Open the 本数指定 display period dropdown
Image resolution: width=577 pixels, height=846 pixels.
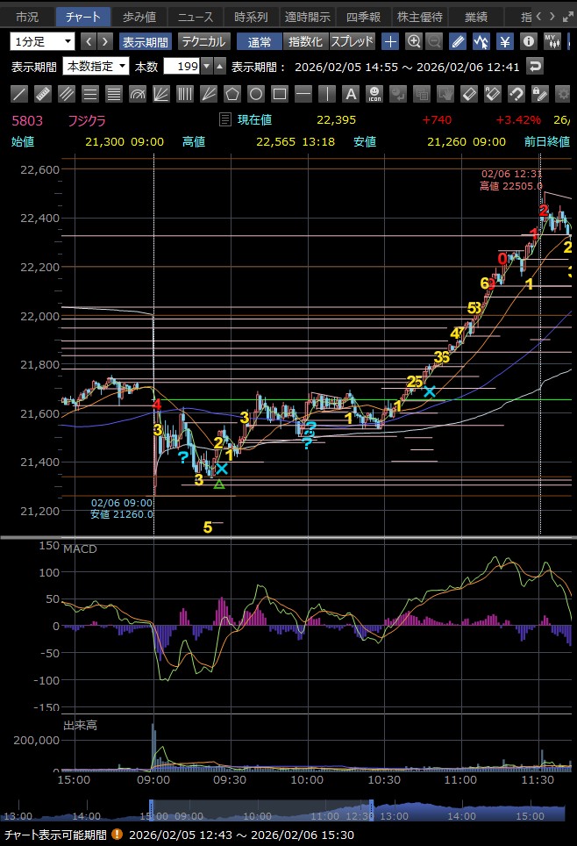click(x=96, y=66)
